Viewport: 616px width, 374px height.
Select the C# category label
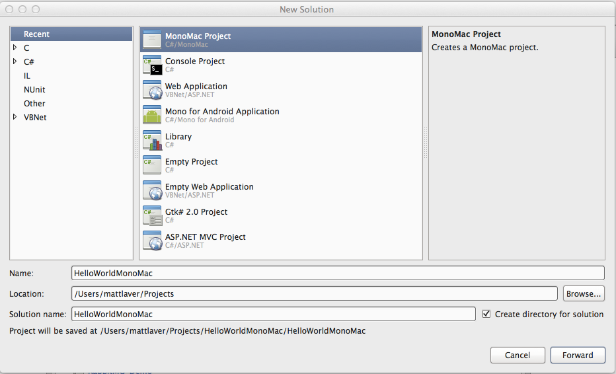point(28,61)
